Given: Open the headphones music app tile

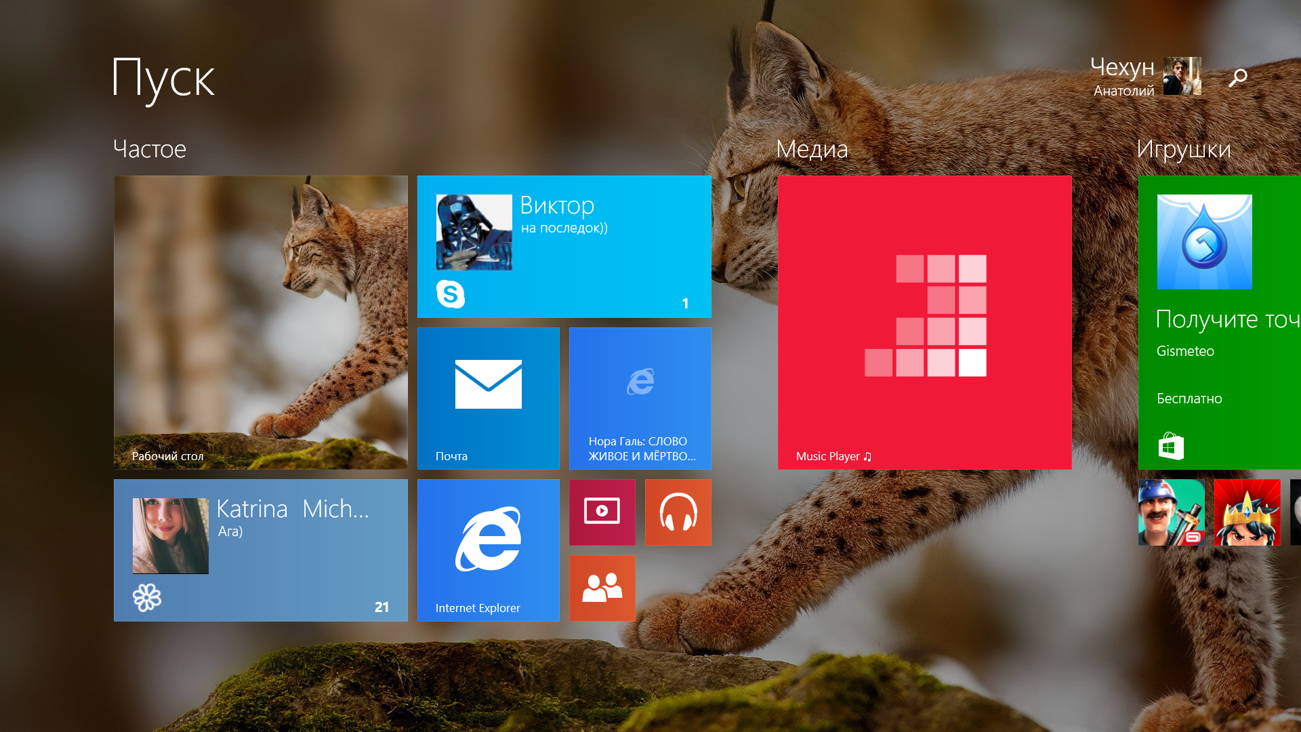Looking at the screenshot, I should [x=678, y=512].
